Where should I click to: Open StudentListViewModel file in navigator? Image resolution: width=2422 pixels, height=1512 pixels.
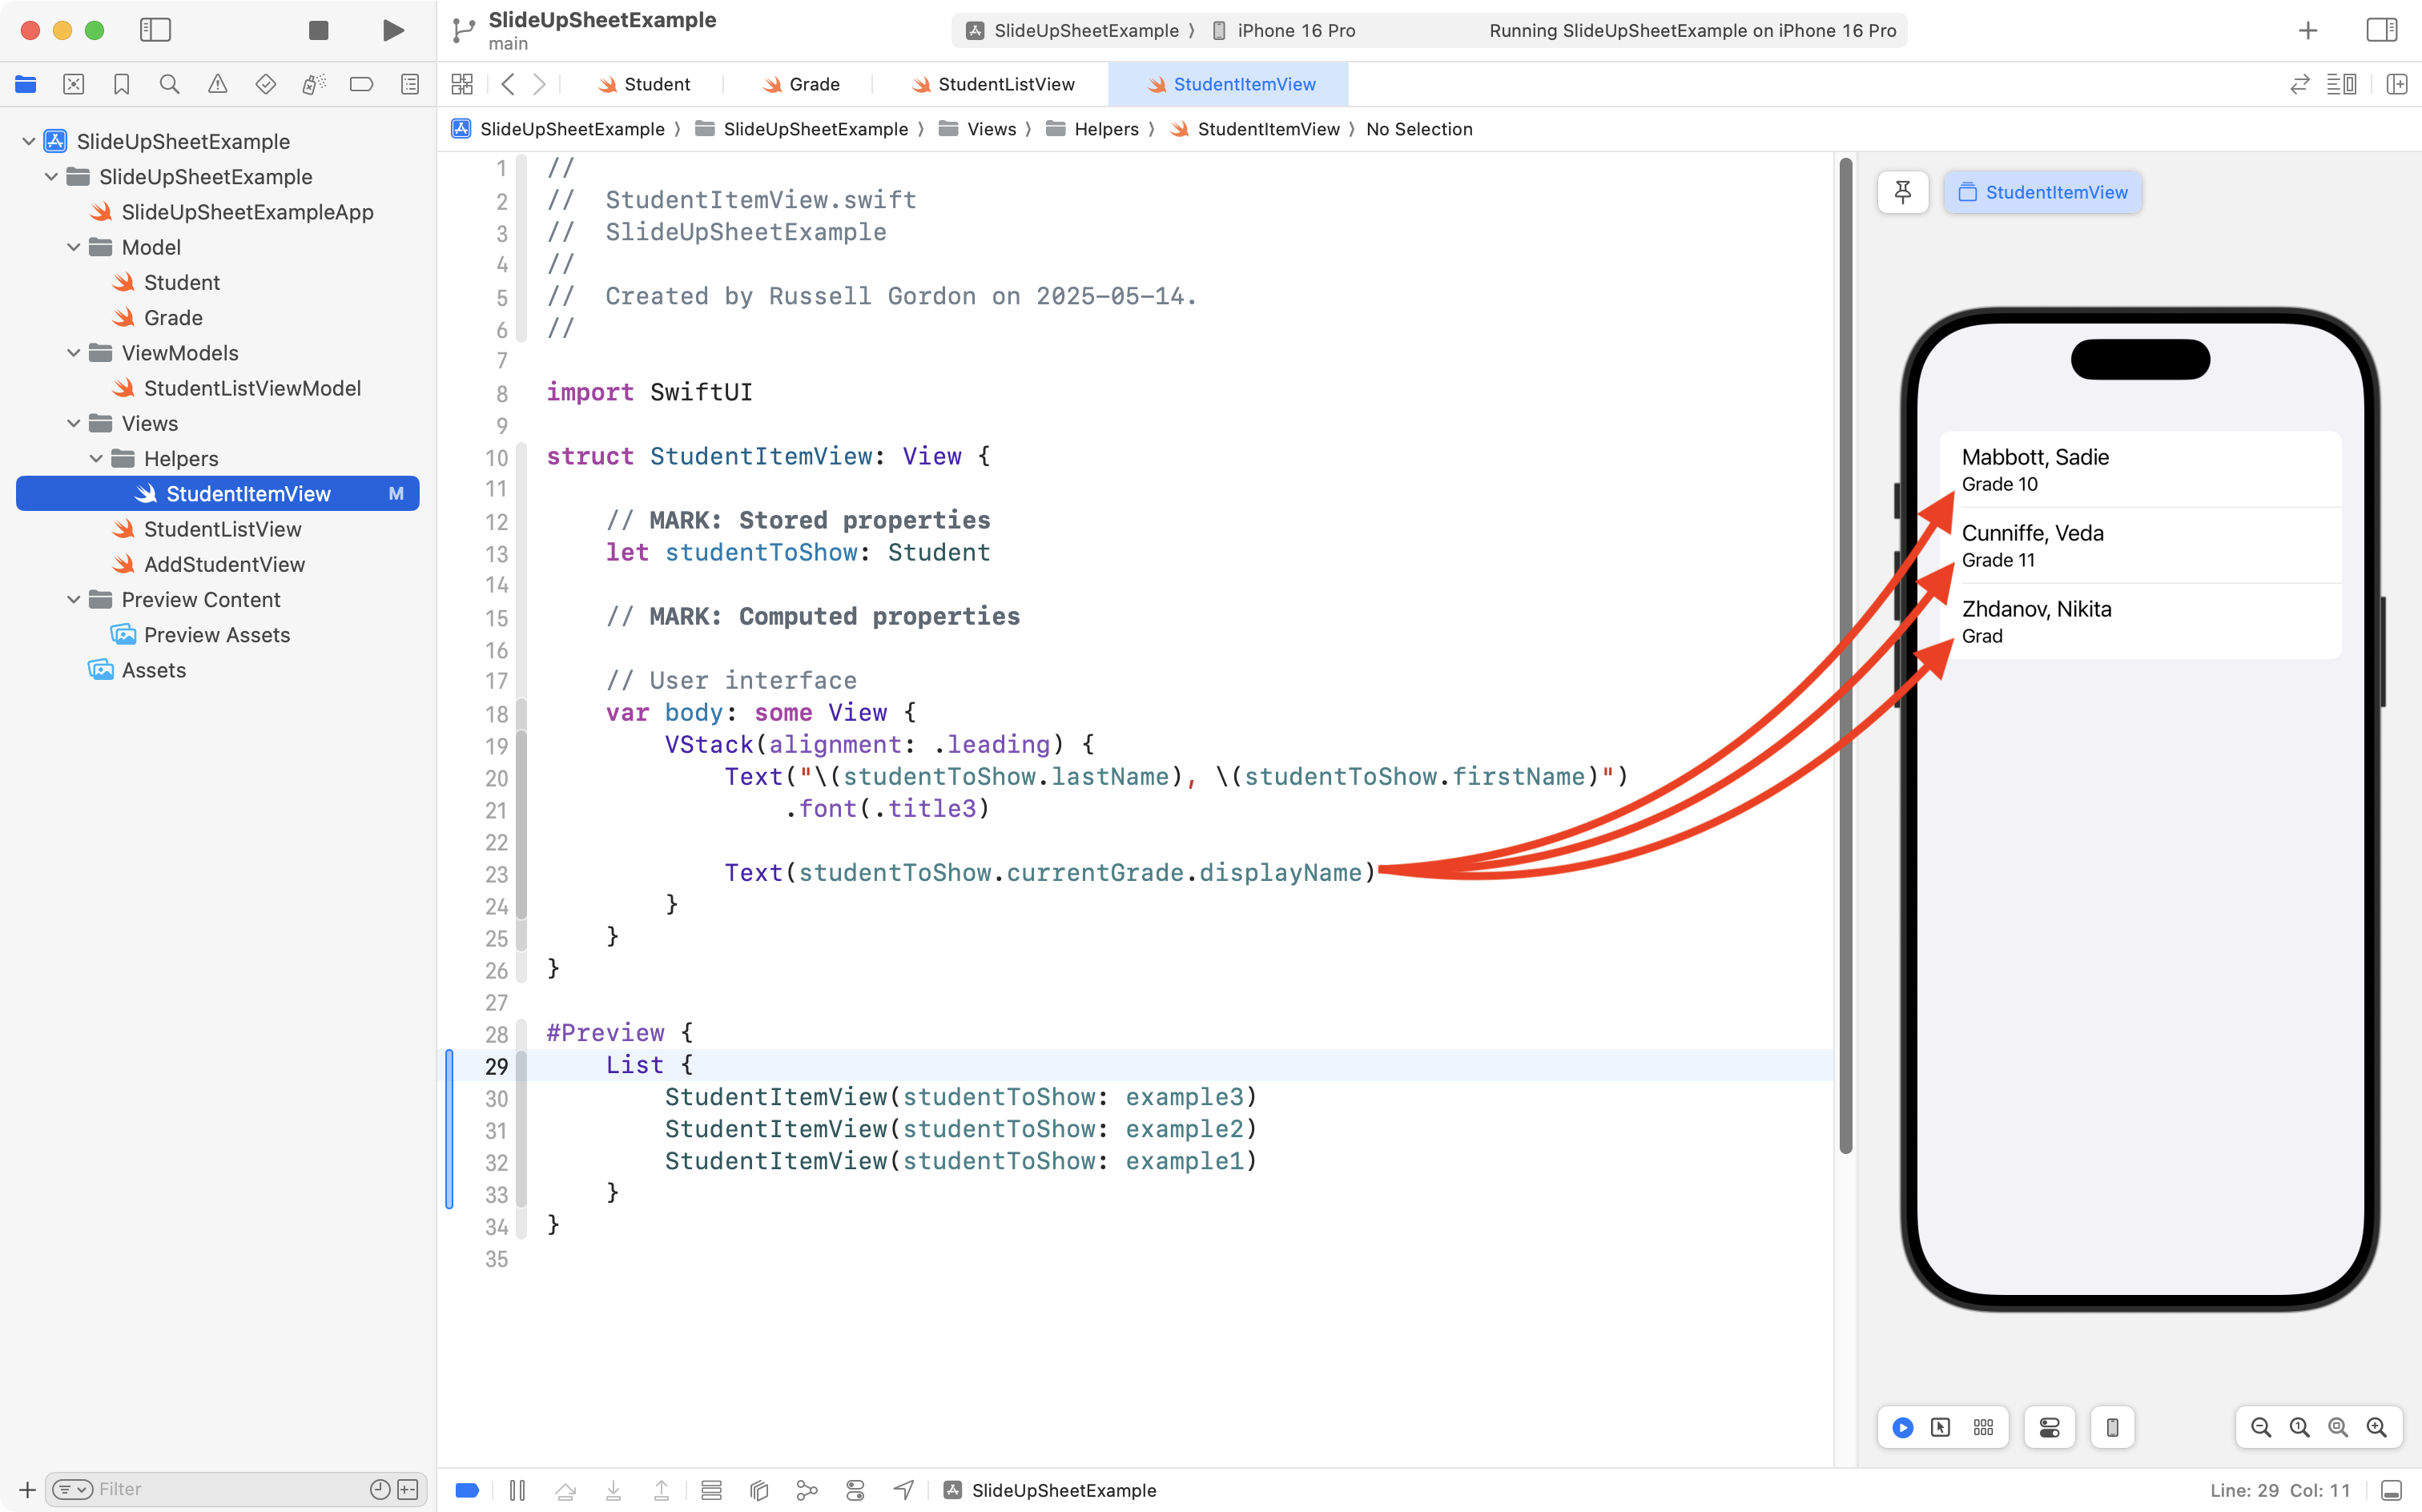252,388
